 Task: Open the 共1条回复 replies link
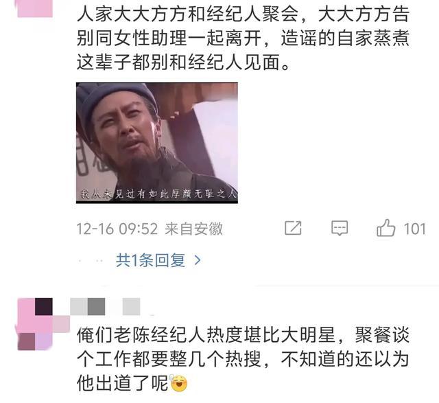click(x=150, y=260)
